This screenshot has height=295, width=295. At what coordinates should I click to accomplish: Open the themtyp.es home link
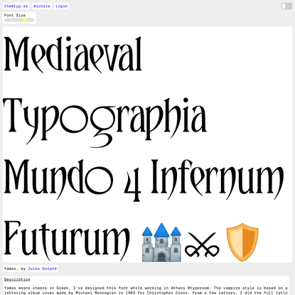point(16,6)
